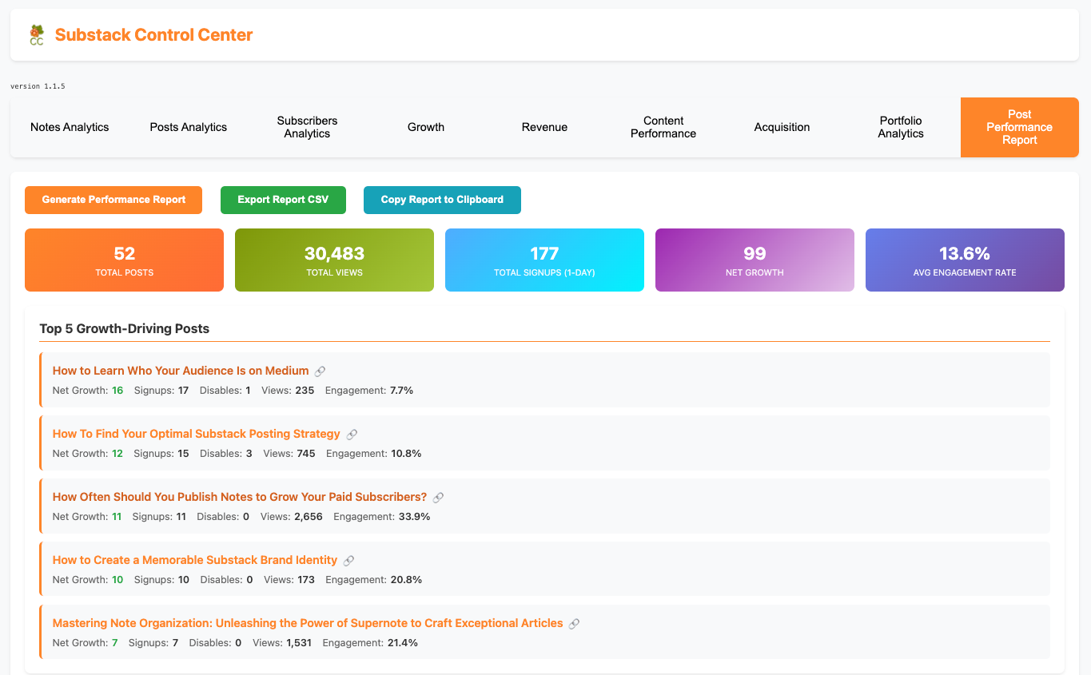
Task: Click 'Views: 1,531' stat
Action: tap(282, 643)
